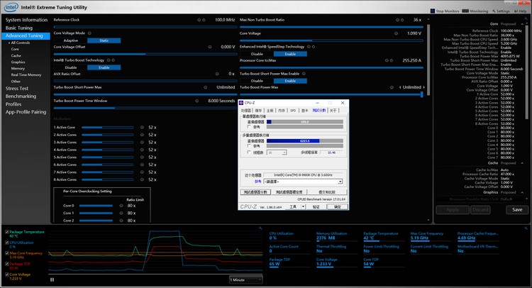Click the info icon for 1 Active Core multiplier
The width and height of the screenshot is (532, 288).
tap(142, 127)
